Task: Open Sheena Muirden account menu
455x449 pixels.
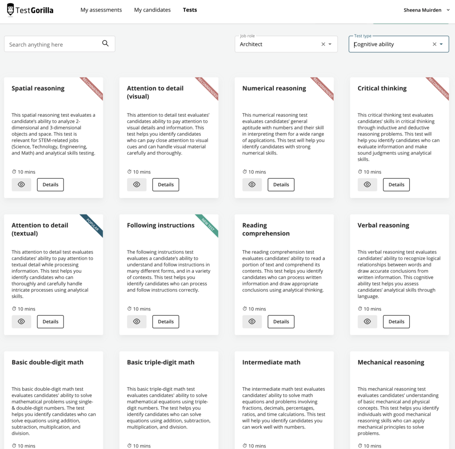Action: click(x=427, y=10)
